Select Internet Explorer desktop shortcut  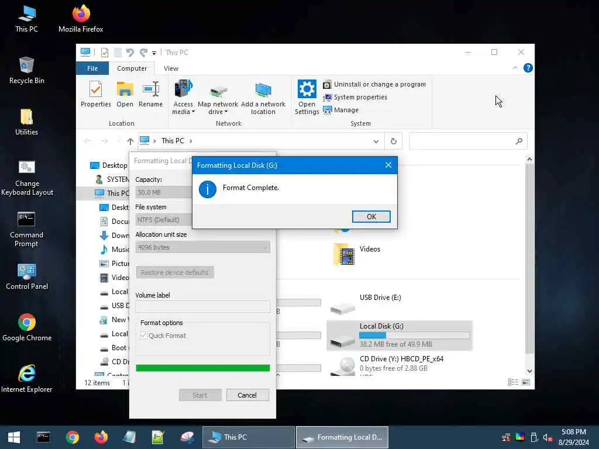[x=27, y=379]
